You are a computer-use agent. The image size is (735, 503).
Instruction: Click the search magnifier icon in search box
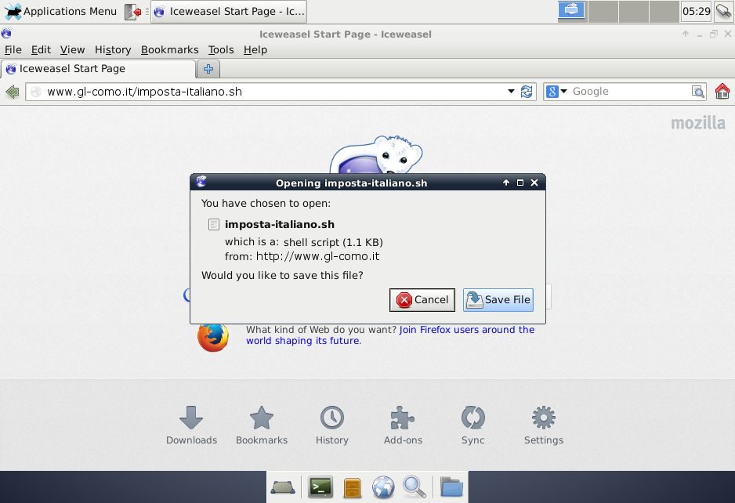pyautogui.click(x=698, y=92)
